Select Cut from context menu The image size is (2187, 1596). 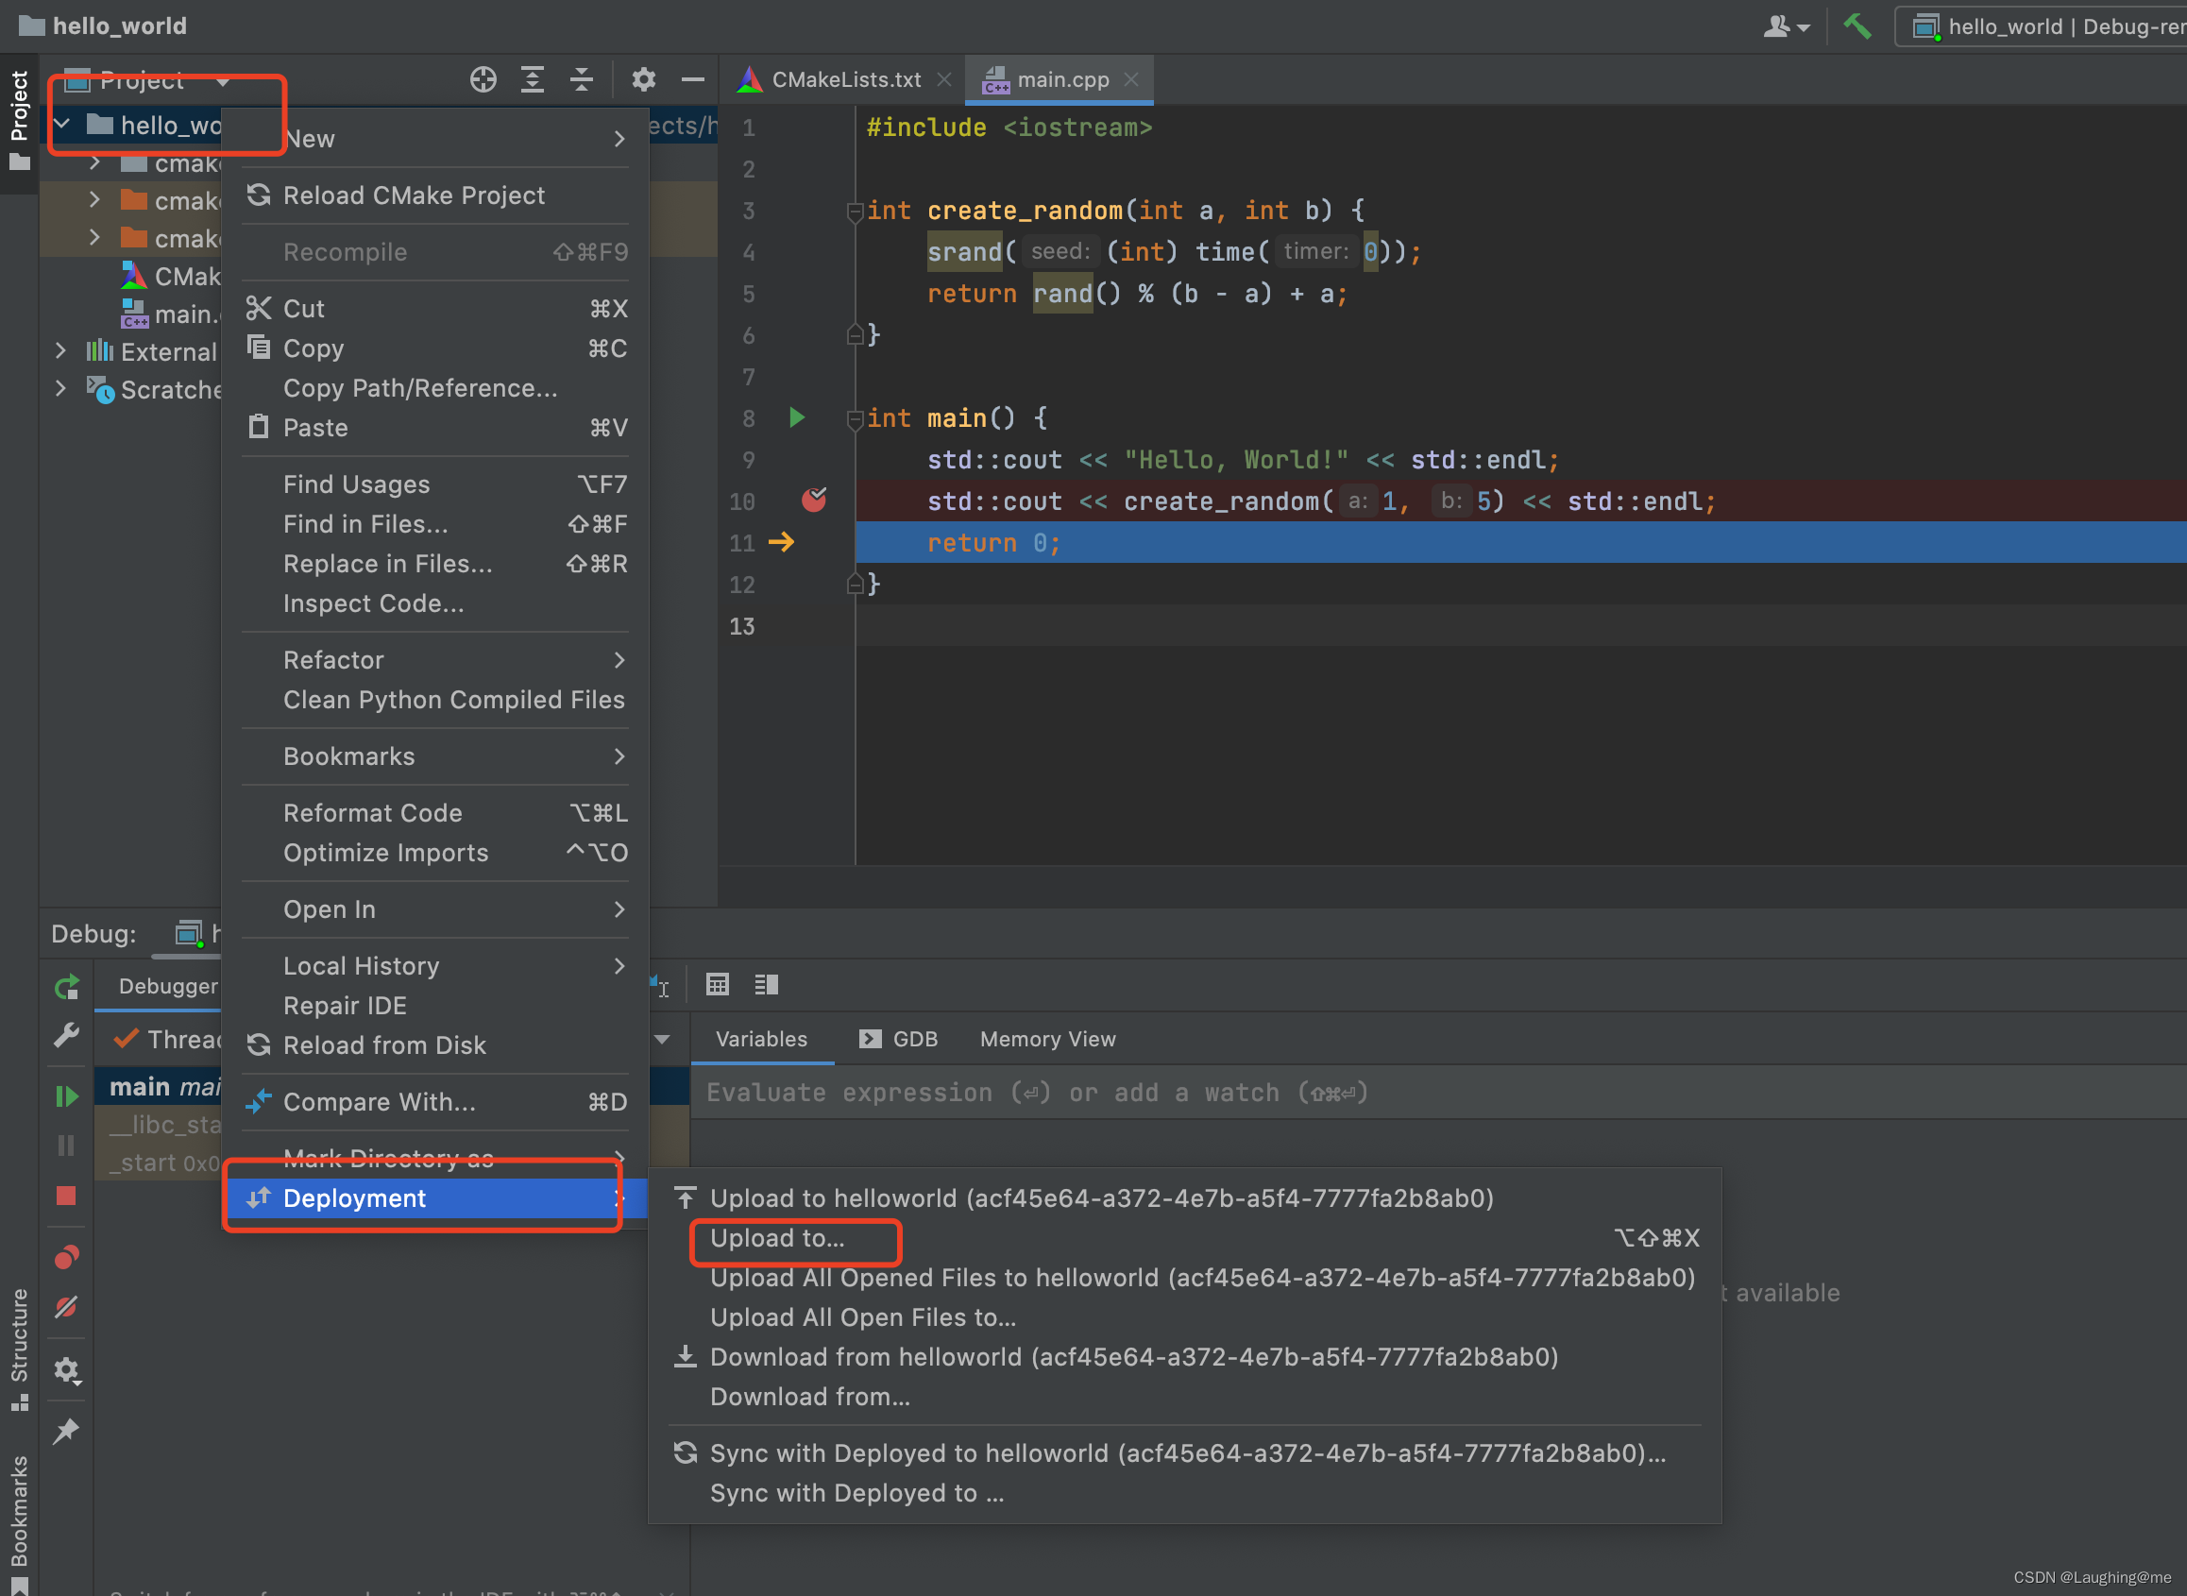coord(434,308)
